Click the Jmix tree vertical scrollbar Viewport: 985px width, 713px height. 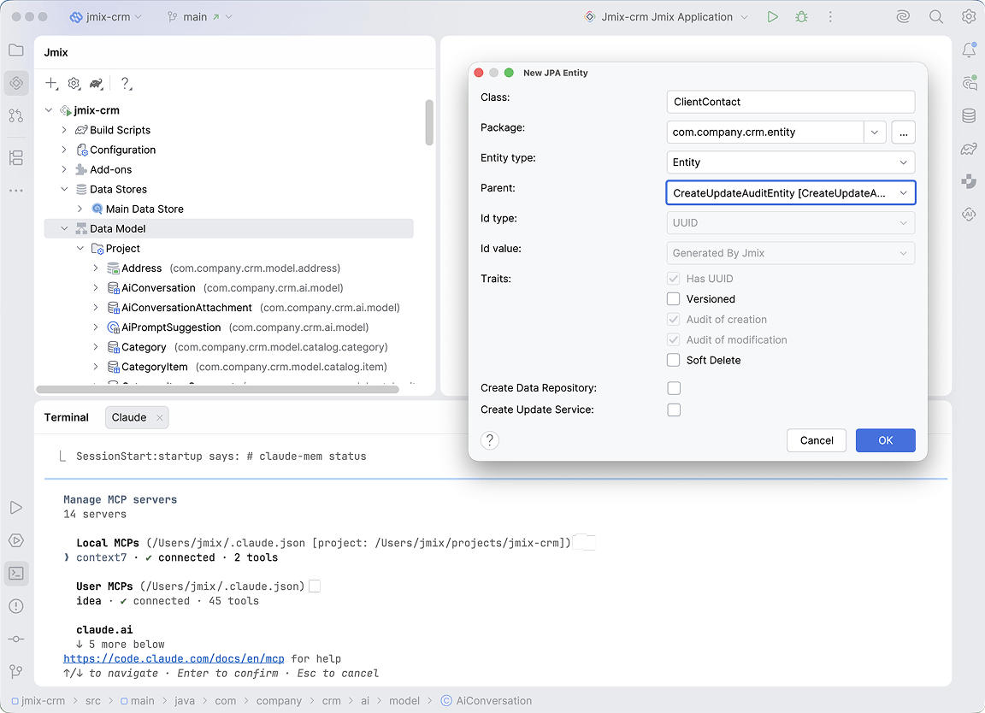(x=429, y=122)
